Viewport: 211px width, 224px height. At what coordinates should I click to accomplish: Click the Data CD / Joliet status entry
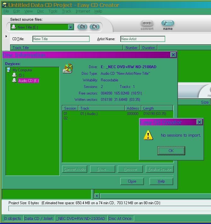(39, 218)
